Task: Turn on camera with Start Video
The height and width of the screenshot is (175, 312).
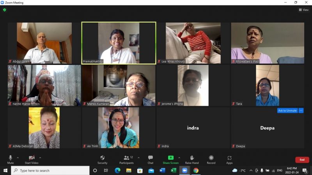Action: click(x=32, y=159)
